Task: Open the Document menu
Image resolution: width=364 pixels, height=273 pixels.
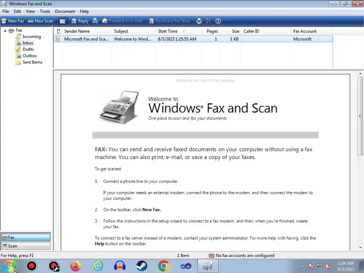Action: pos(65,11)
